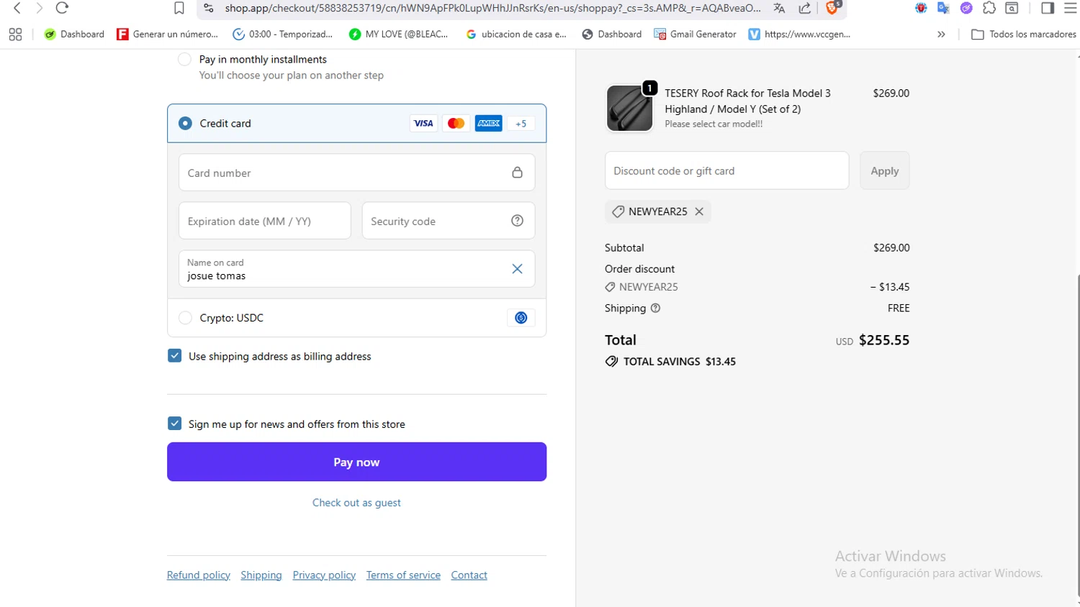Image resolution: width=1080 pixels, height=607 pixels.
Task: Show security code help question mark
Action: 517,221
